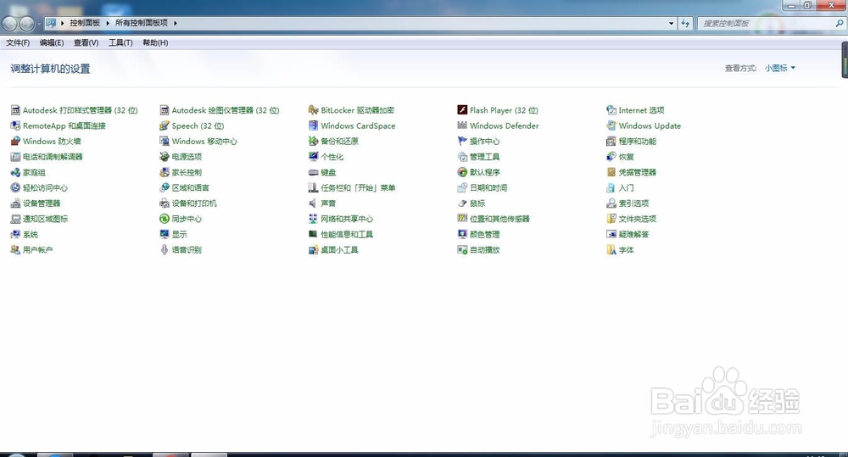Click the refresh button beside address bar
Screen dimensions: 848x457
685,23
